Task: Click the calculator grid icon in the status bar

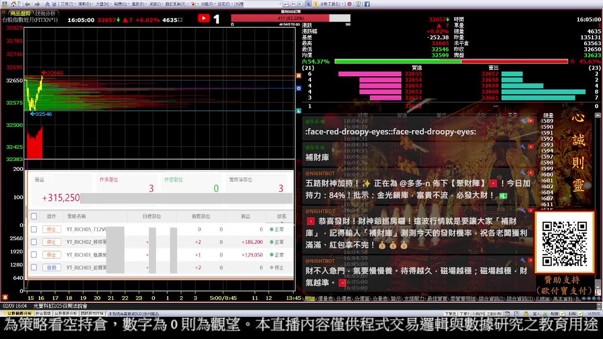Action: point(507,314)
